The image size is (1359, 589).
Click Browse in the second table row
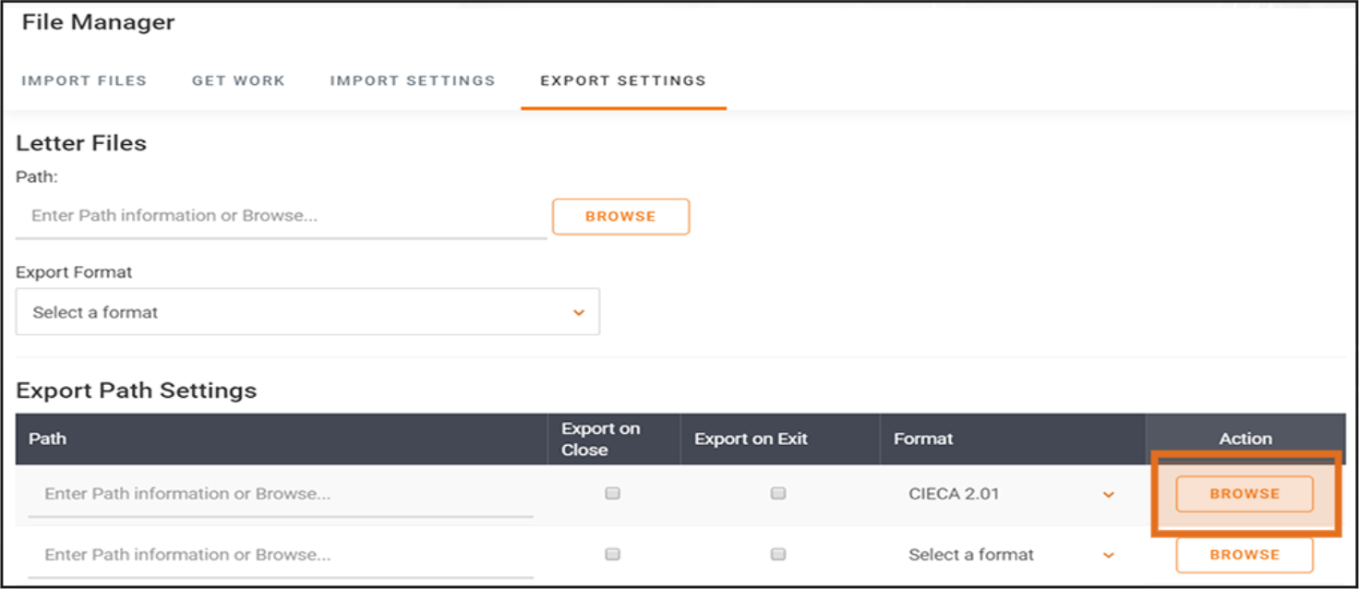click(1244, 555)
